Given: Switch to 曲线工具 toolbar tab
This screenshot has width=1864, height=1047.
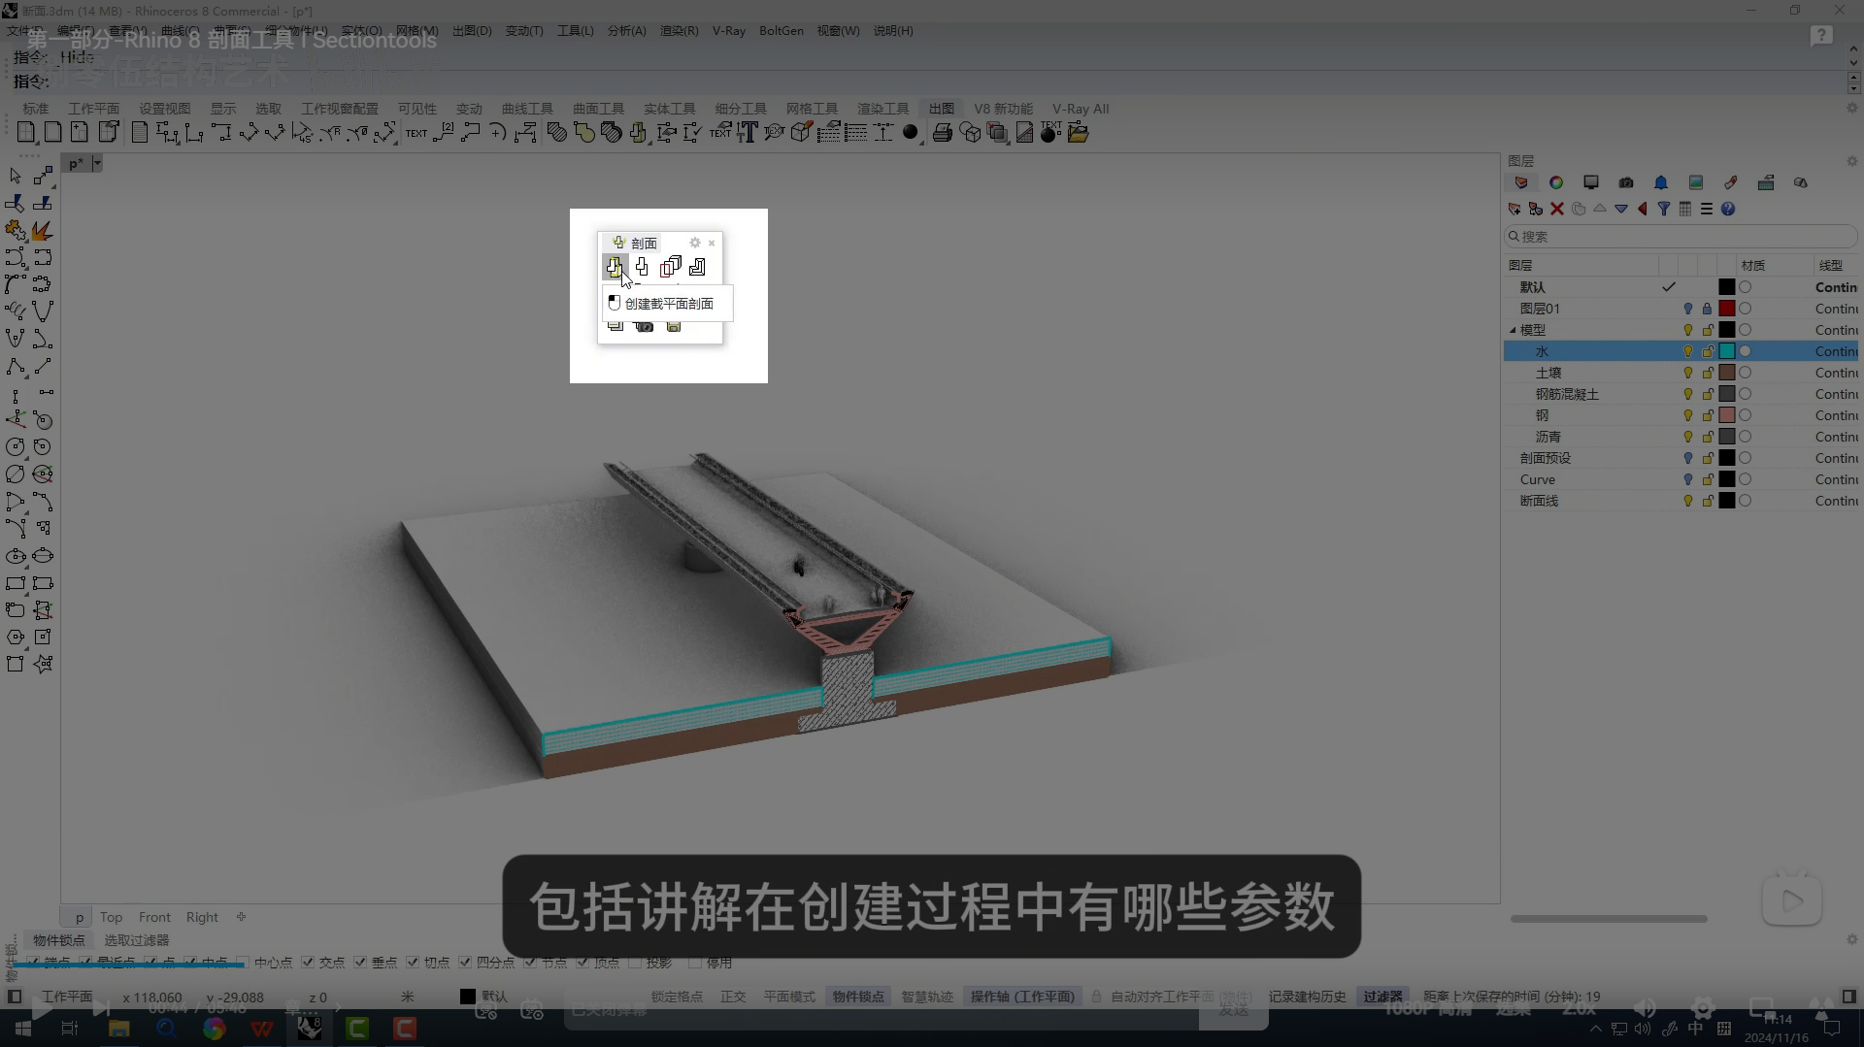Looking at the screenshot, I should point(527,109).
